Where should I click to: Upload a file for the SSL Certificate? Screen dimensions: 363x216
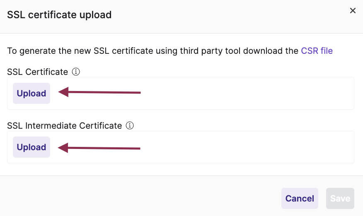(x=31, y=93)
